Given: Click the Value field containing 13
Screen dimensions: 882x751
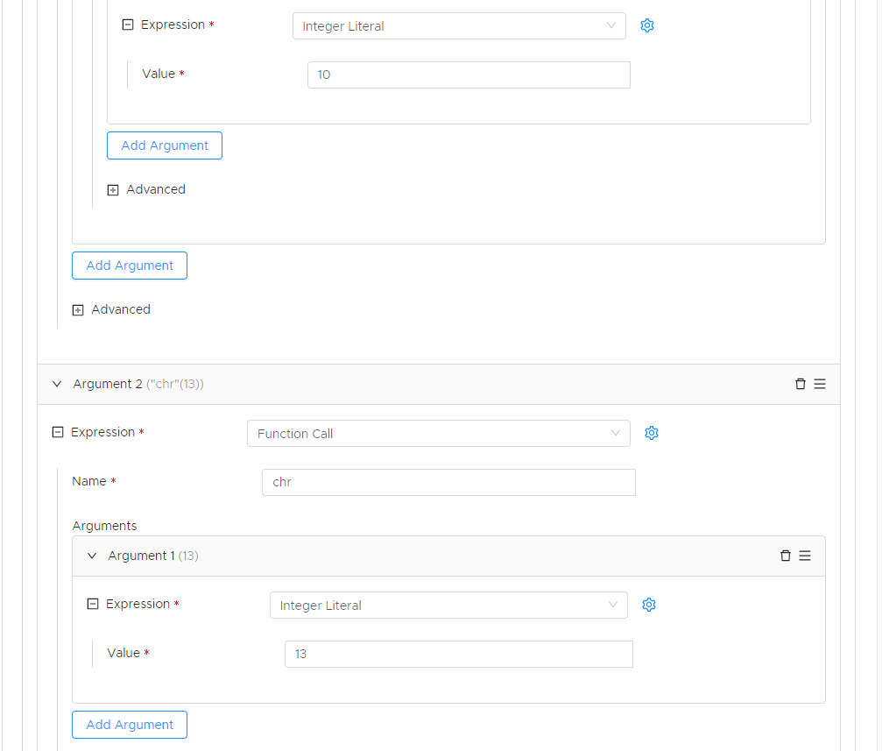Looking at the screenshot, I should (458, 654).
